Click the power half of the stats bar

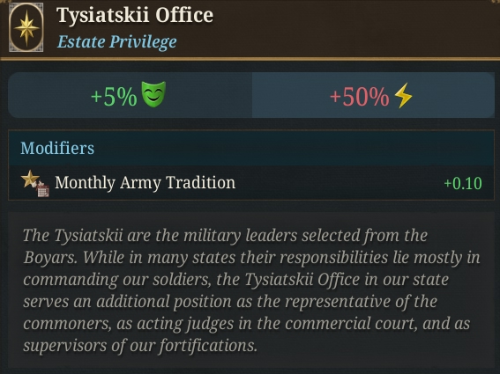[373, 95]
